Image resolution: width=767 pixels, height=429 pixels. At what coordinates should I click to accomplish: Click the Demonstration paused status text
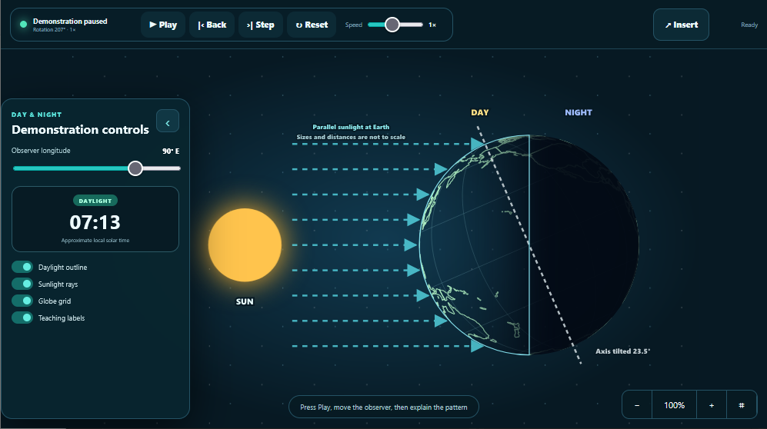pos(70,21)
